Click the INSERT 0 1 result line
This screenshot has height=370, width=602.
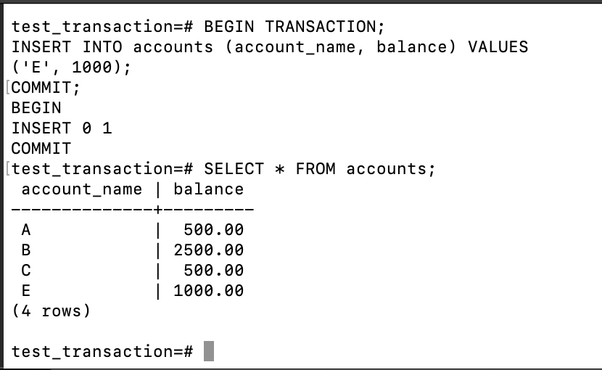(x=62, y=128)
